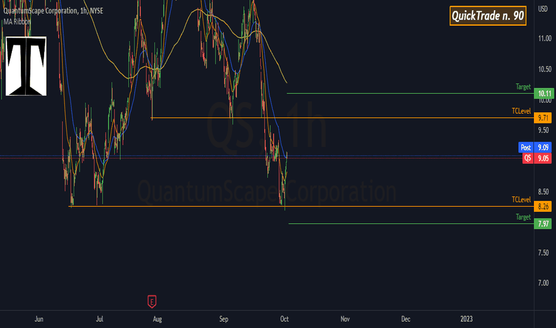Click the 7.50 price axis value
Viewport: 556px width, 328px height.
coord(543,253)
